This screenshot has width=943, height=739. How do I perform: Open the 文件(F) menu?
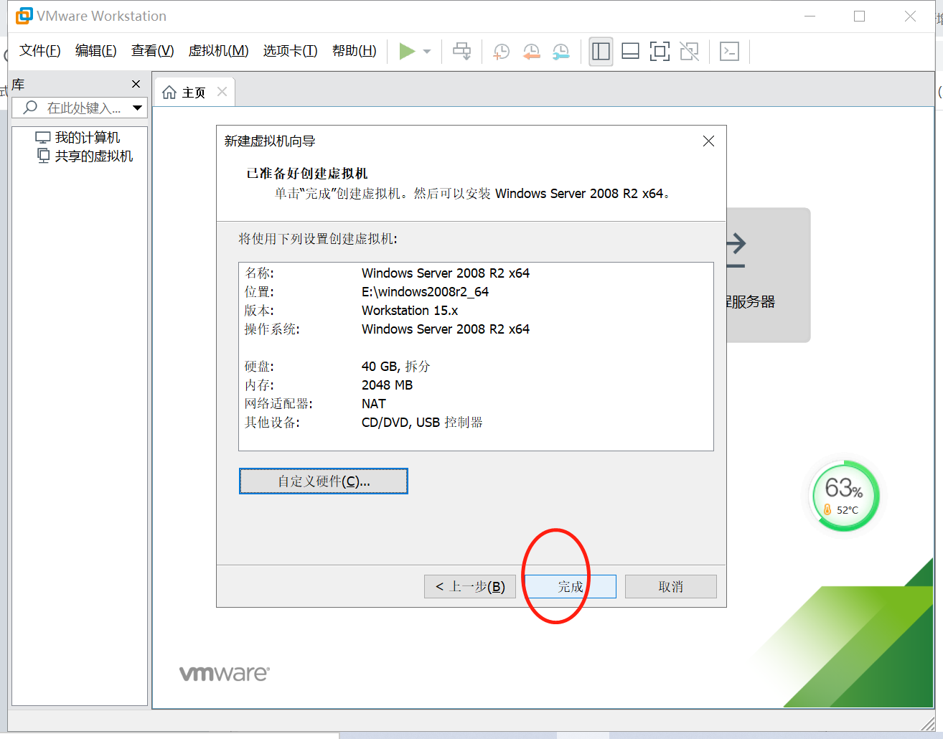pyautogui.click(x=40, y=51)
